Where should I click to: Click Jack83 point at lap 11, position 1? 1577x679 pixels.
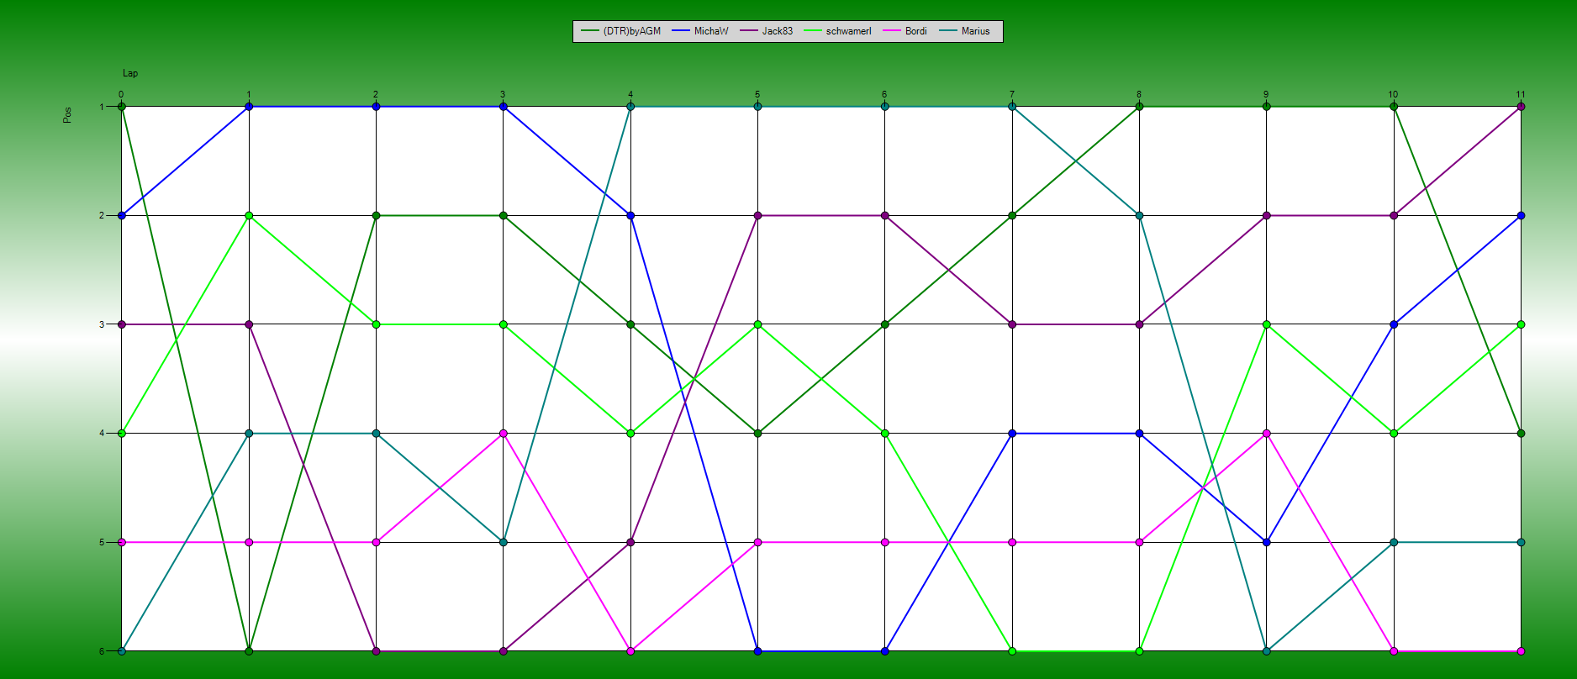(1521, 107)
